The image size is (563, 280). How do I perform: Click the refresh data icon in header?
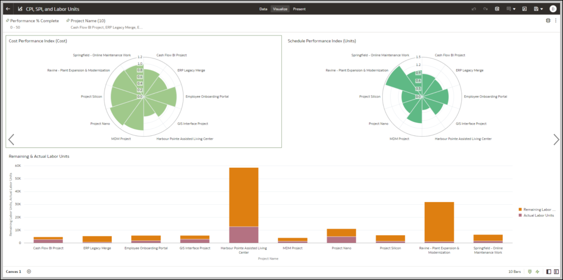(497, 9)
